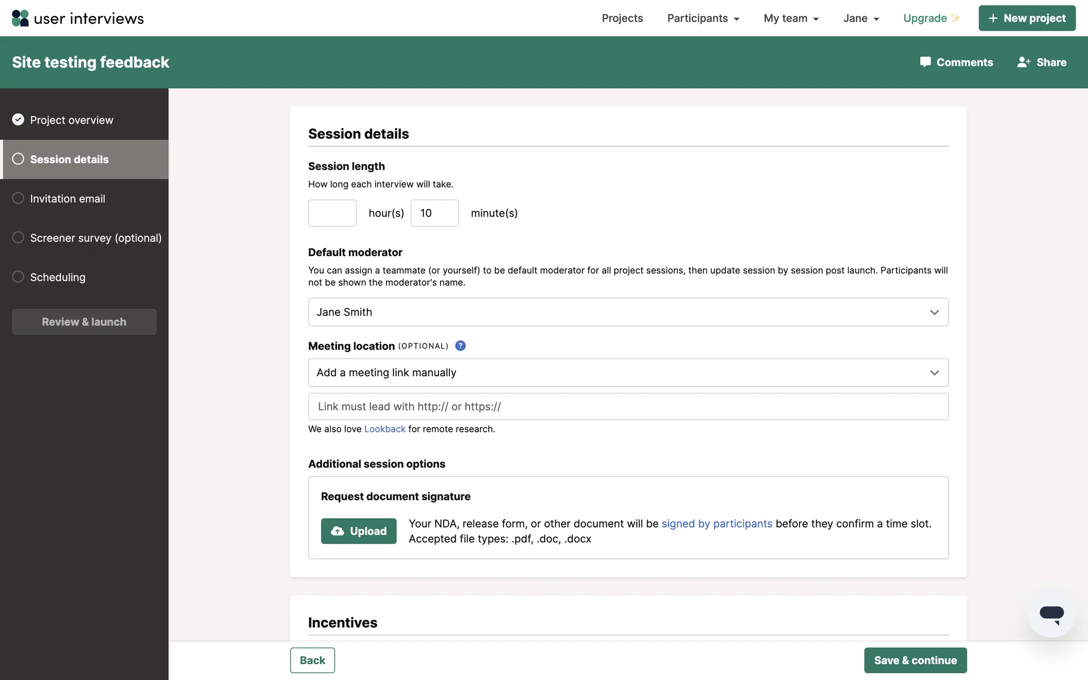Expand the Participants menu
The width and height of the screenshot is (1088, 680).
click(703, 18)
